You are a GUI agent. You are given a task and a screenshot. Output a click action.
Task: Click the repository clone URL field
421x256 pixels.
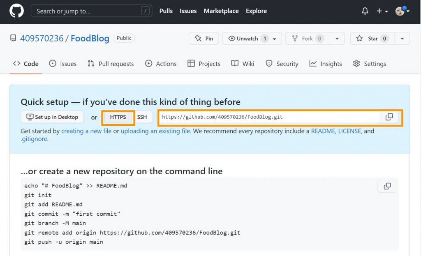270,117
